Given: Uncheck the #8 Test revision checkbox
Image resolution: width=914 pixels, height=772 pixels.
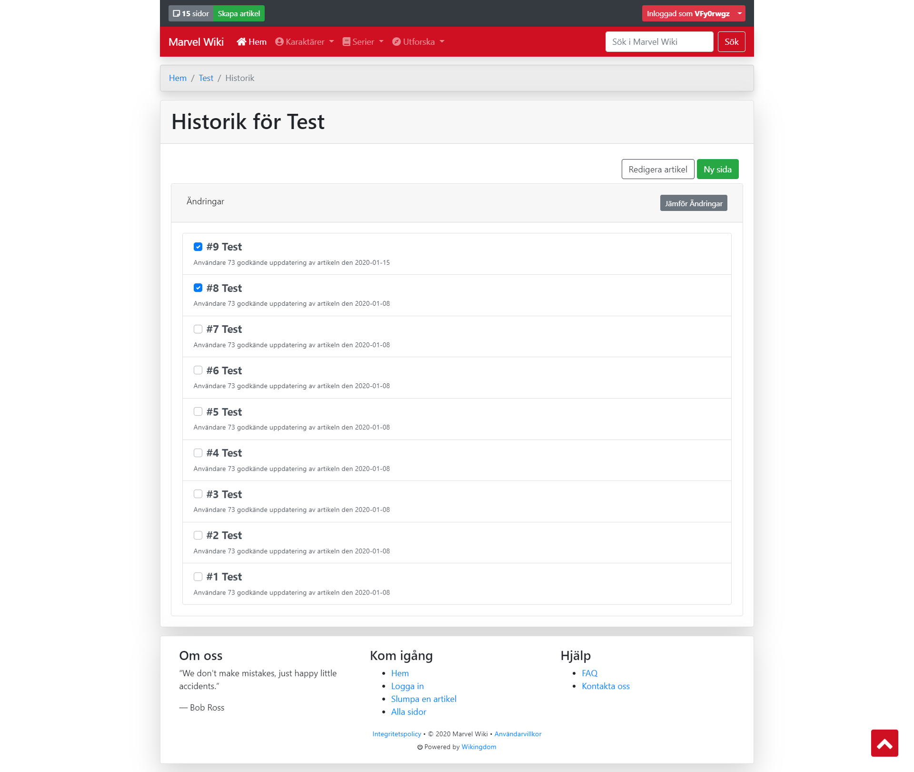Looking at the screenshot, I should tap(198, 288).
